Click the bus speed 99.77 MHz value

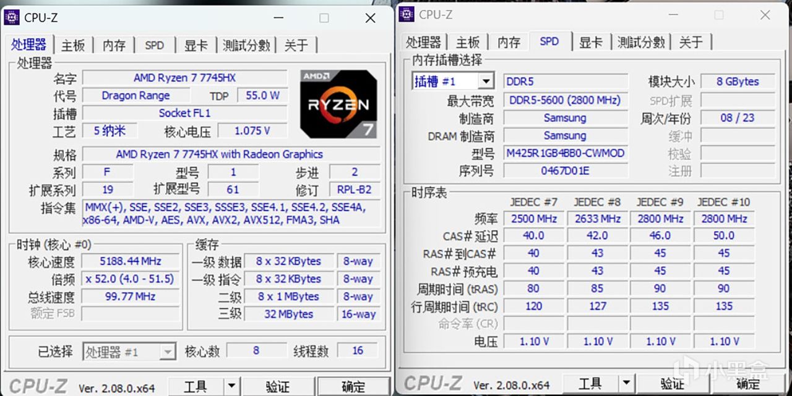pos(130,296)
